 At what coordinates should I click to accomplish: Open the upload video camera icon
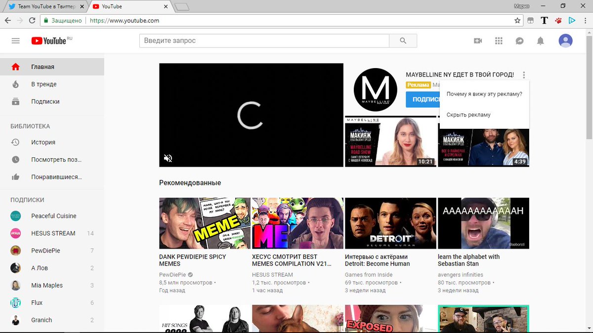(x=477, y=41)
